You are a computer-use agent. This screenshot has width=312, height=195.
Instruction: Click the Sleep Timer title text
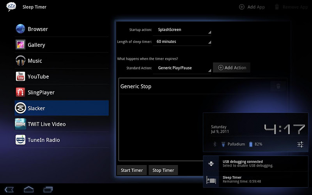34,7
